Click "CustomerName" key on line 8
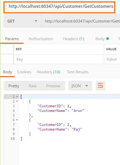The image size is (120, 165). tap(52, 129)
